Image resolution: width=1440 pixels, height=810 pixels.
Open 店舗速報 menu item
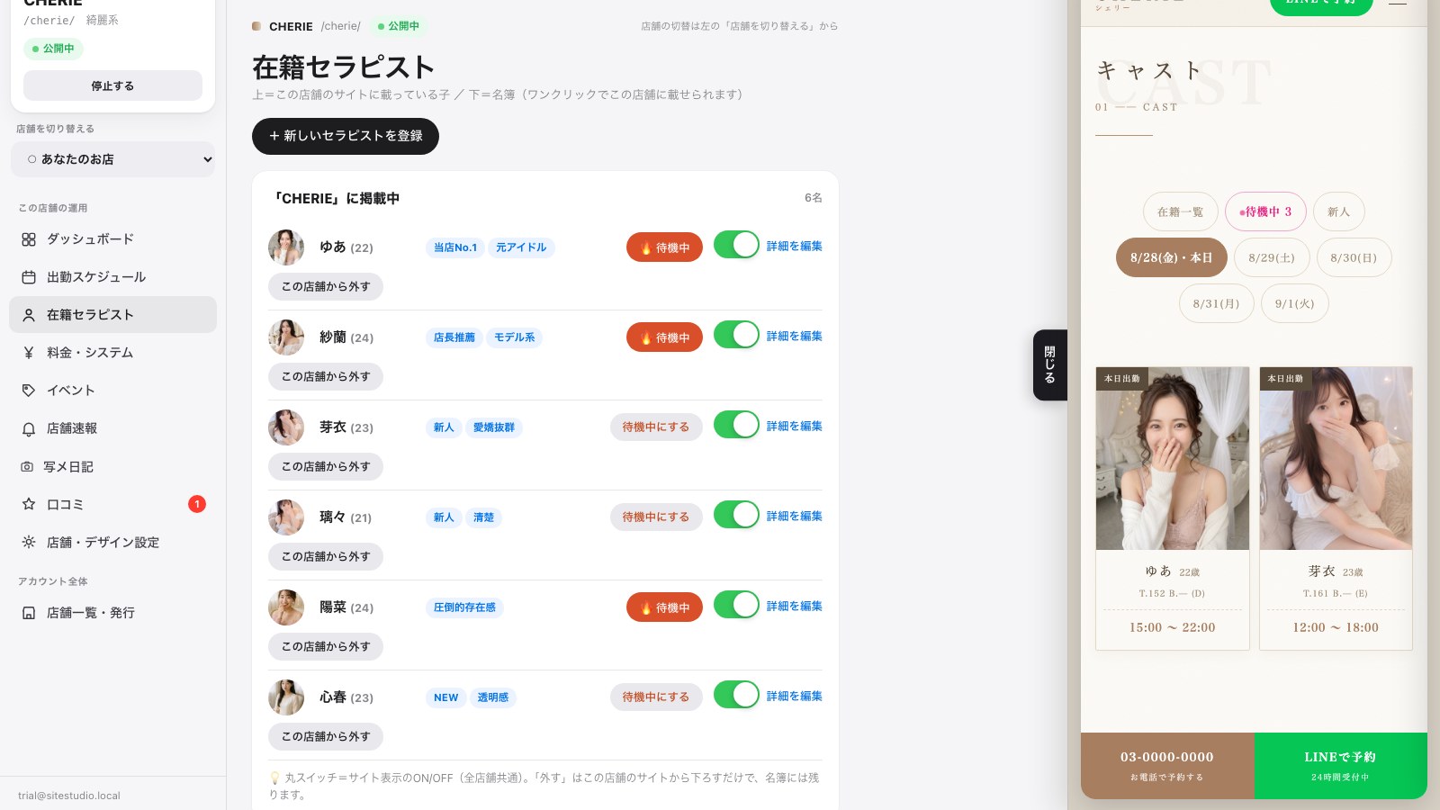[112, 429]
